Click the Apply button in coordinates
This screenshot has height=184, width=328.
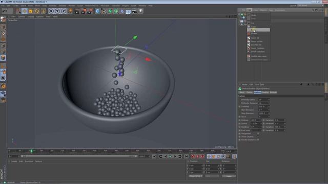229,176
